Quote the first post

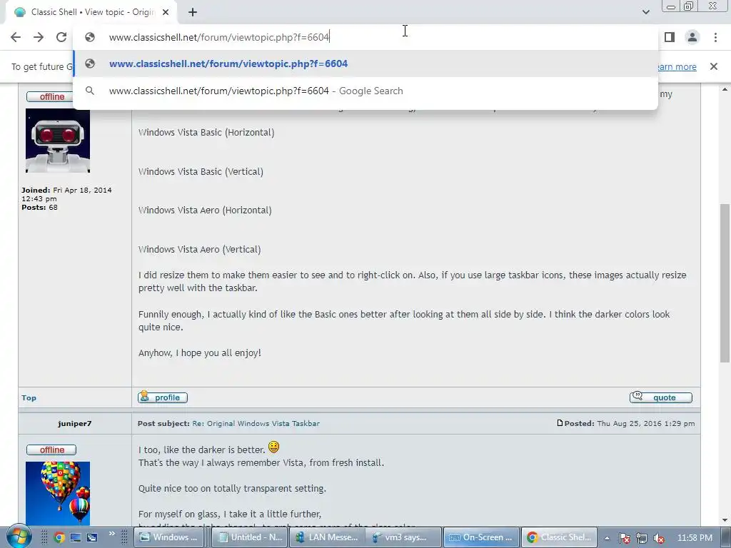pos(660,397)
